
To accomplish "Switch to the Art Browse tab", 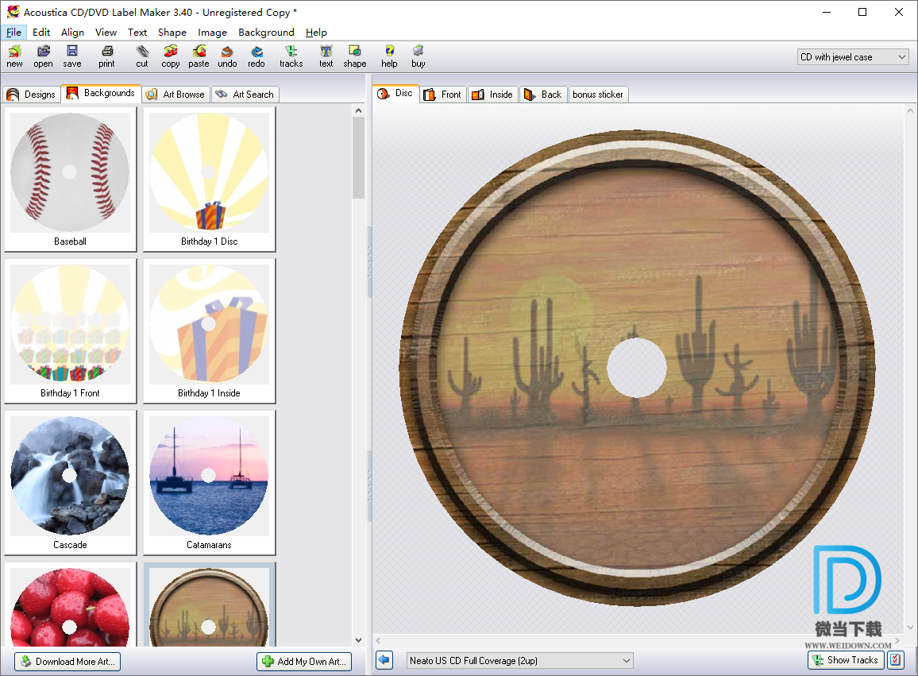I will pos(175,95).
